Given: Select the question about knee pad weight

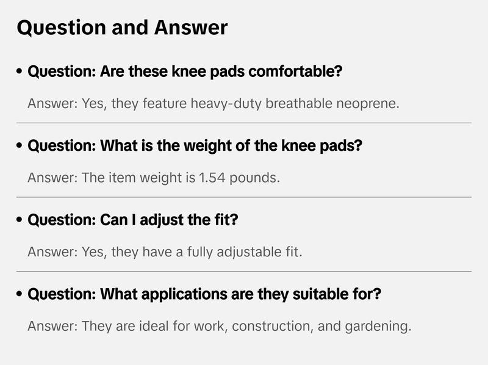Looking at the screenshot, I should (x=195, y=146).
